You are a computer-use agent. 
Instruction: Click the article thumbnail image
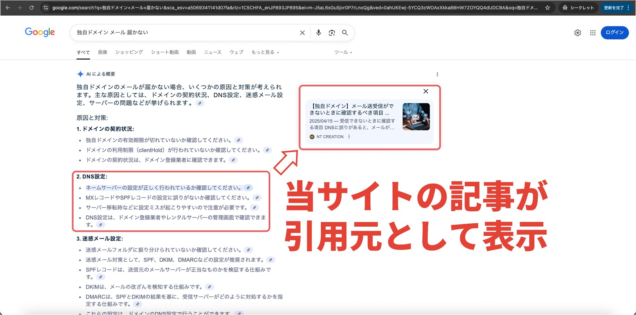coord(416,116)
